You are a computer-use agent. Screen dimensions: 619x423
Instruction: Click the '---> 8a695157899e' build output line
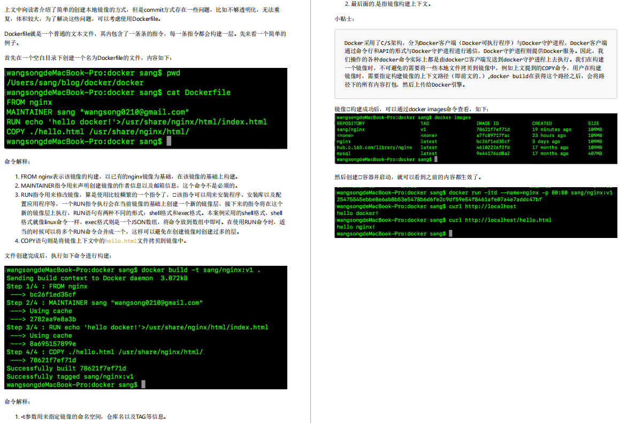click(43, 344)
